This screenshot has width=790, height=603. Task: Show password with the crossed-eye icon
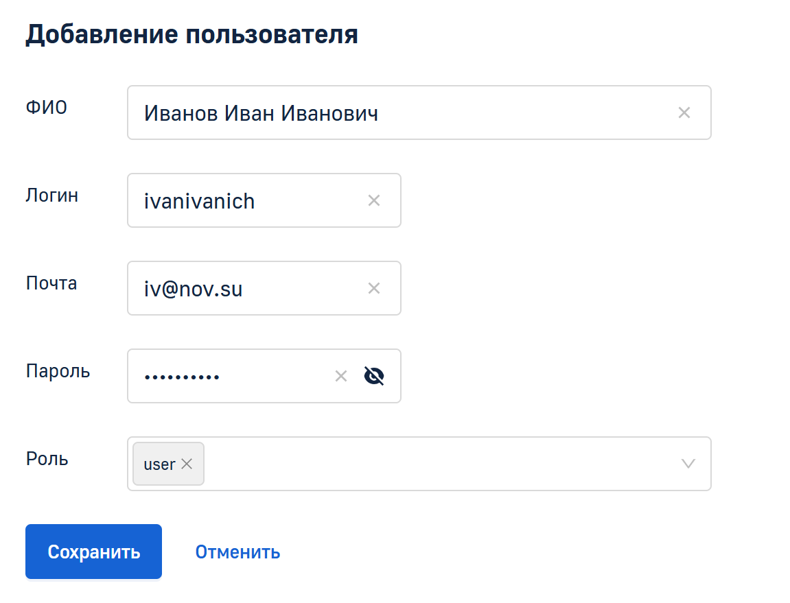373,376
